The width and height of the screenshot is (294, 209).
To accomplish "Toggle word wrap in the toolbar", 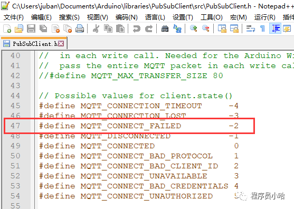I will (251, 28).
